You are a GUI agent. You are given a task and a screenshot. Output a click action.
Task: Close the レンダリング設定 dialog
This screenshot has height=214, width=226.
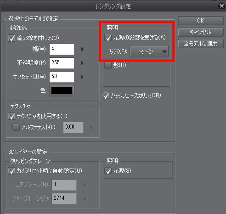(x=221, y=6)
